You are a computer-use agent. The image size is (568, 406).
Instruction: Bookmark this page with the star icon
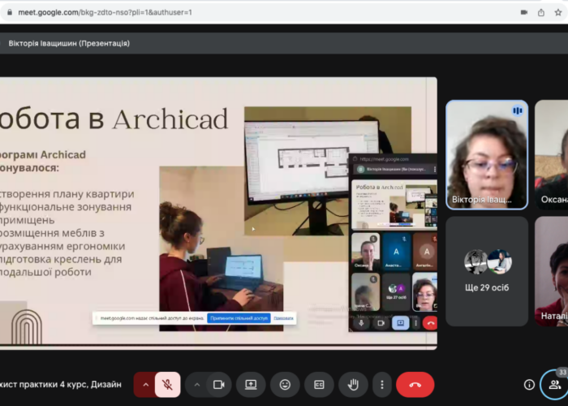click(559, 12)
